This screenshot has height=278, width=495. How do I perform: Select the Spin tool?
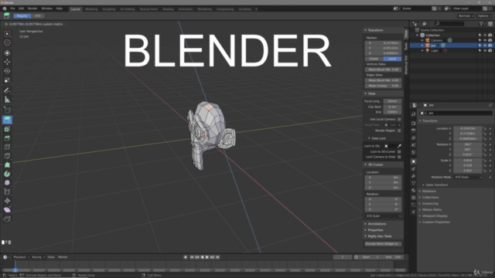(x=7, y=174)
